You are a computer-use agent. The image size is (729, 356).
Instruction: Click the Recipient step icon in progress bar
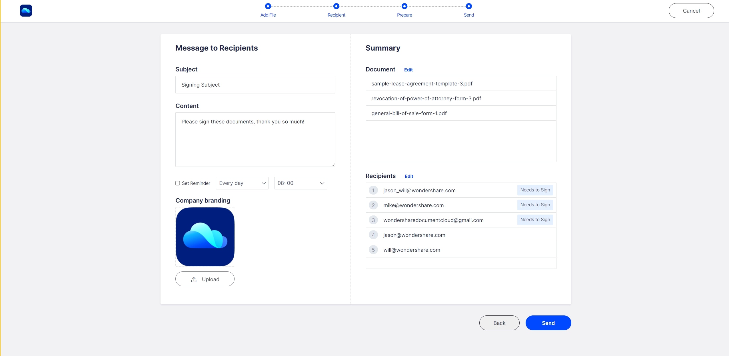click(336, 6)
